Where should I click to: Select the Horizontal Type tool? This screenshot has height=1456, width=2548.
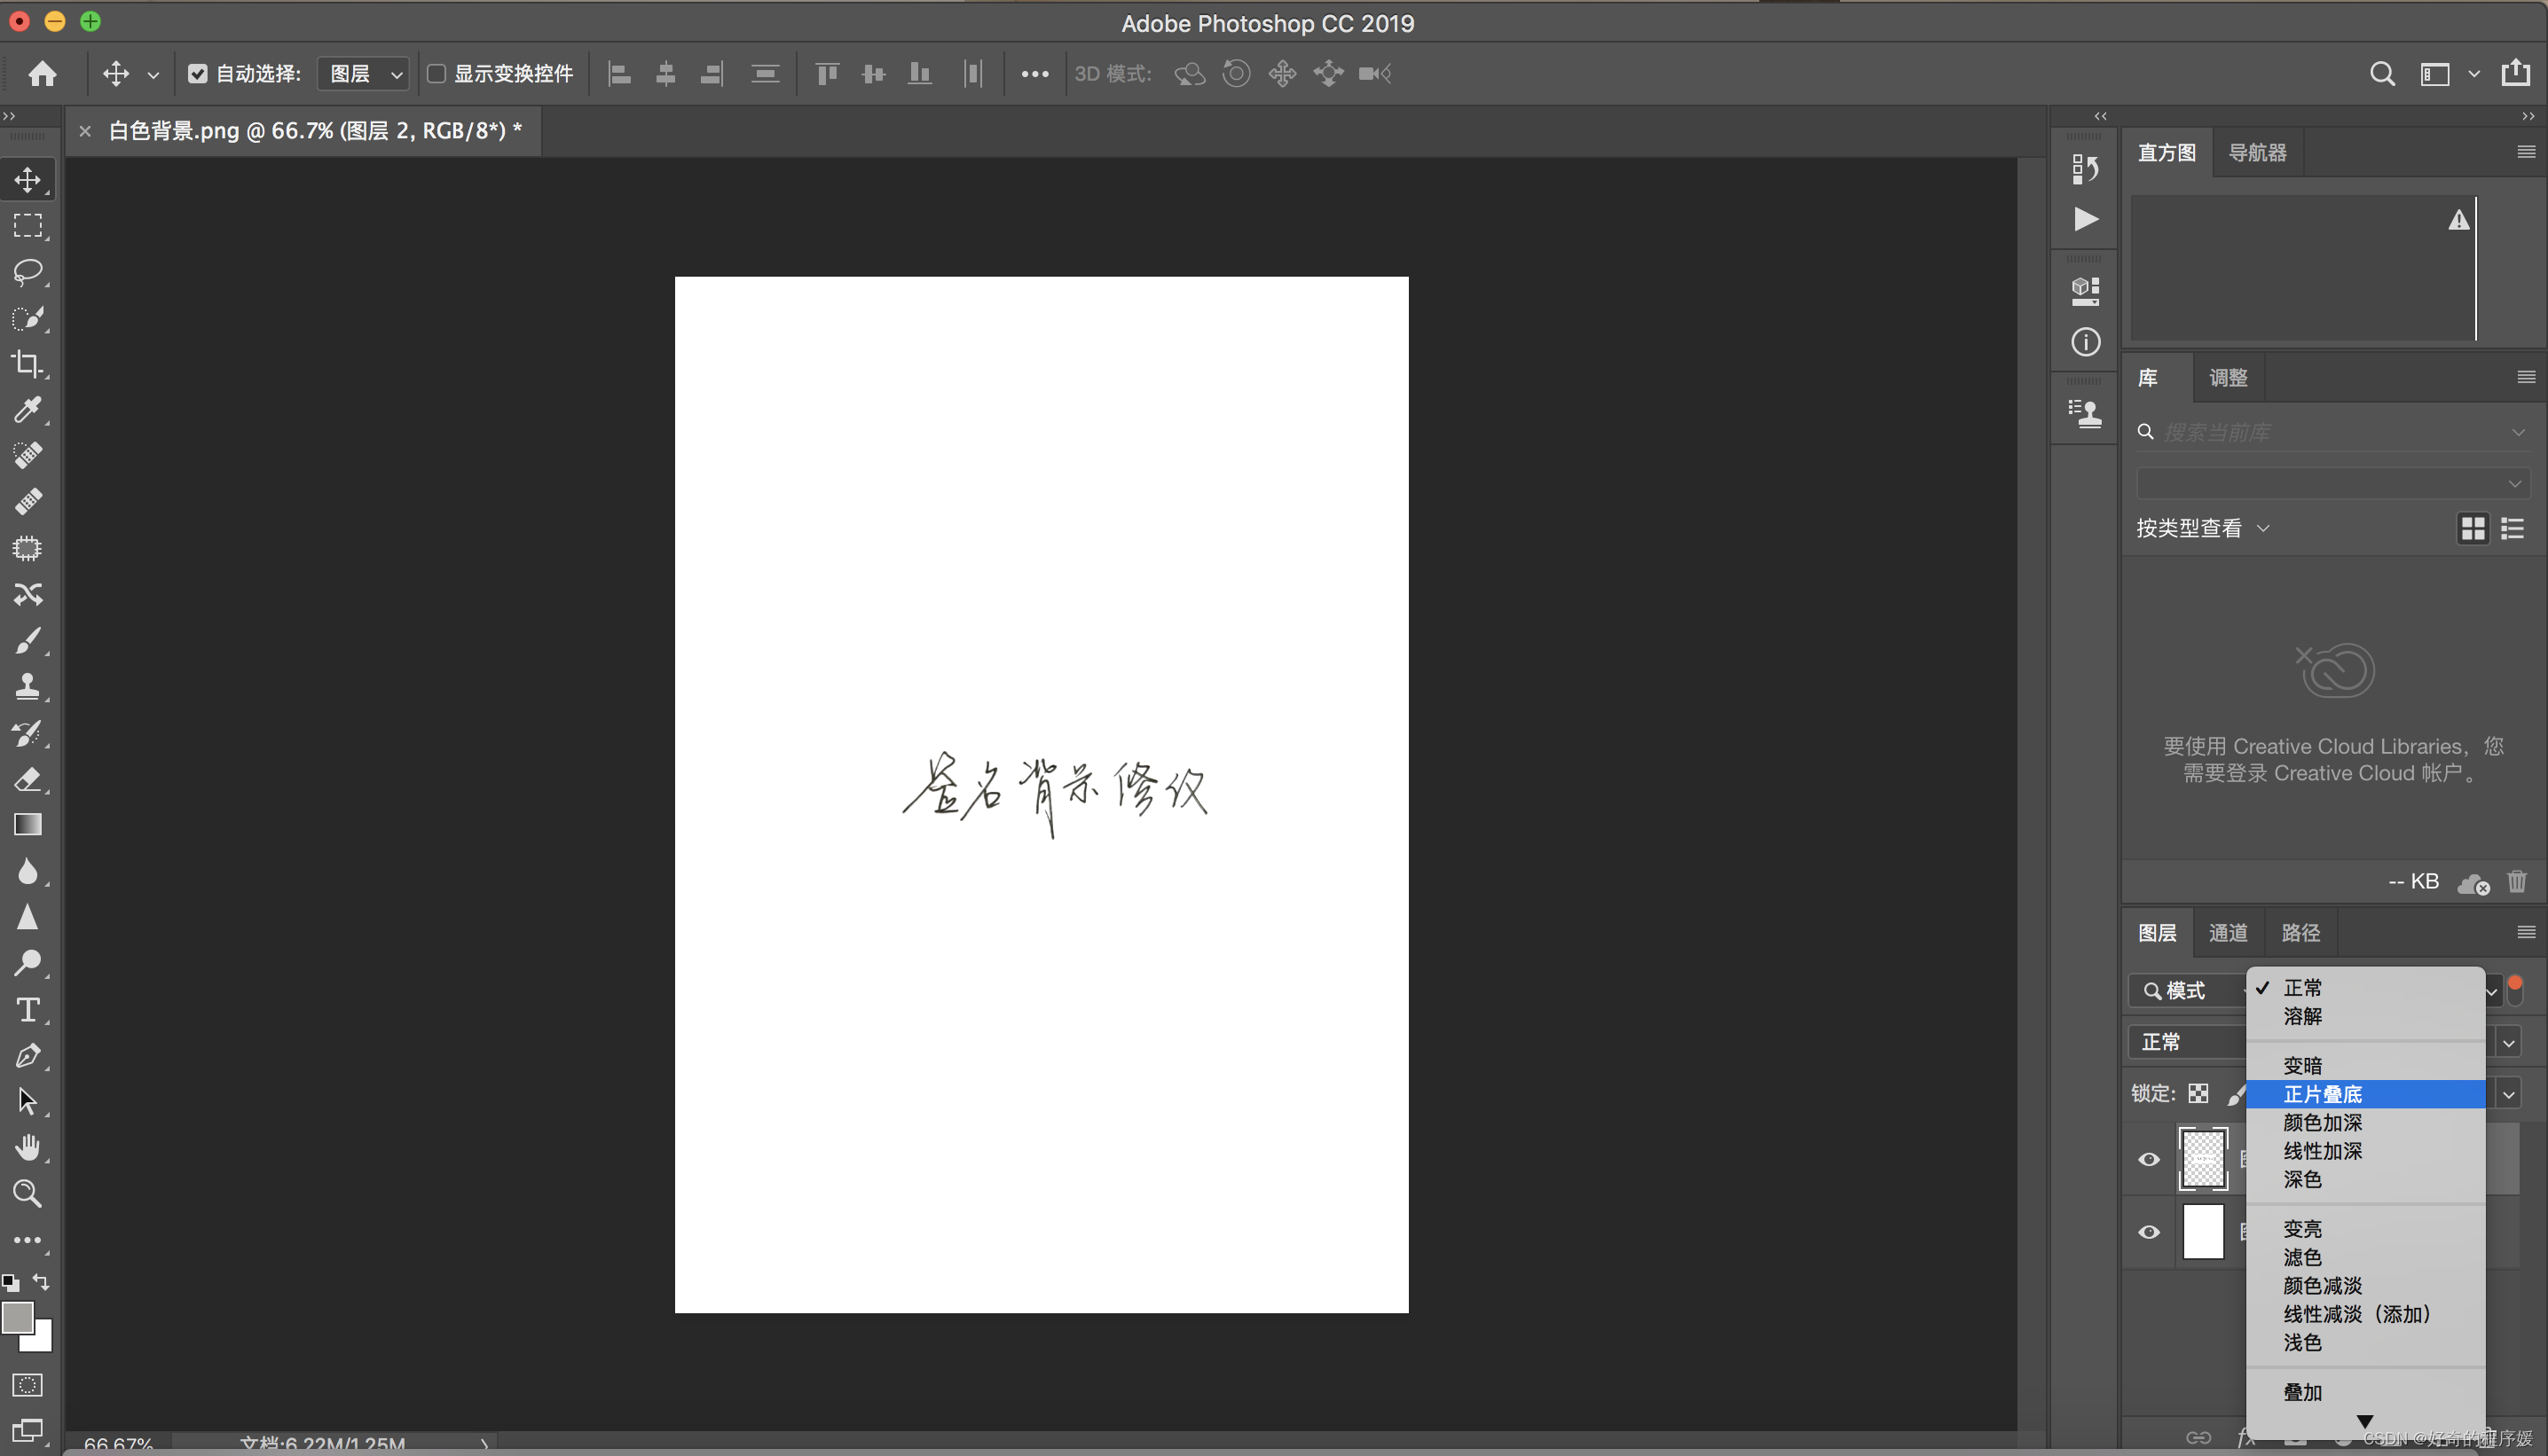(x=27, y=1010)
